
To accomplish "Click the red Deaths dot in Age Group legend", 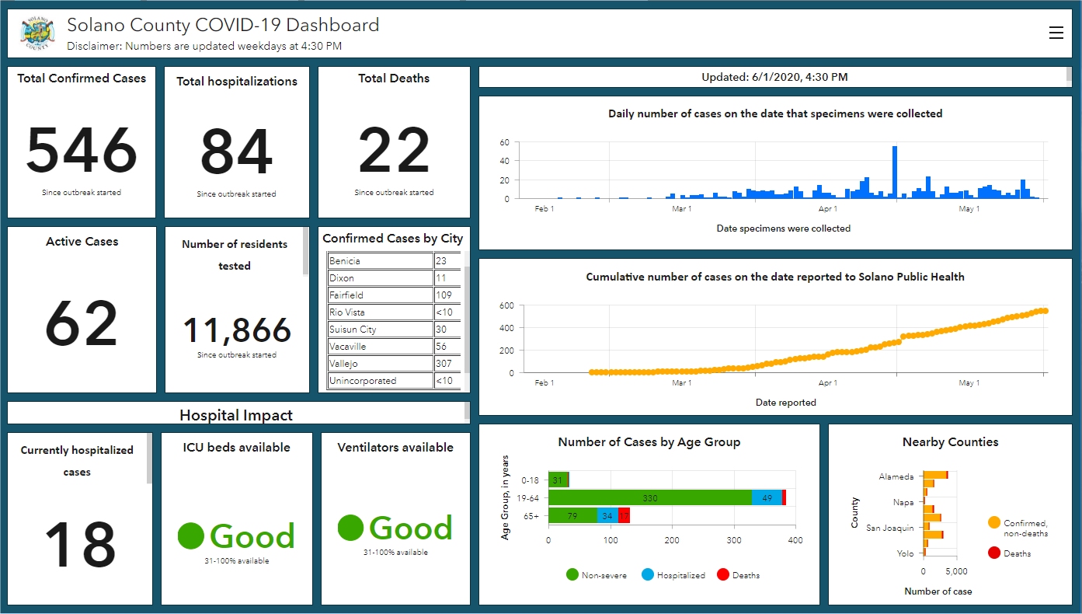I will tap(723, 575).
